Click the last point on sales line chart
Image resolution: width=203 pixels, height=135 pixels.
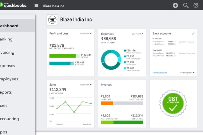point(91,104)
